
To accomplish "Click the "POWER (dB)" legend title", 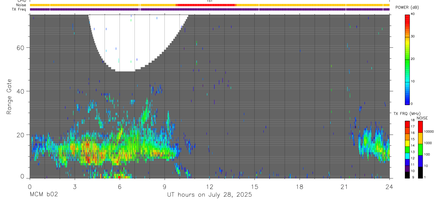I will (x=407, y=7).
